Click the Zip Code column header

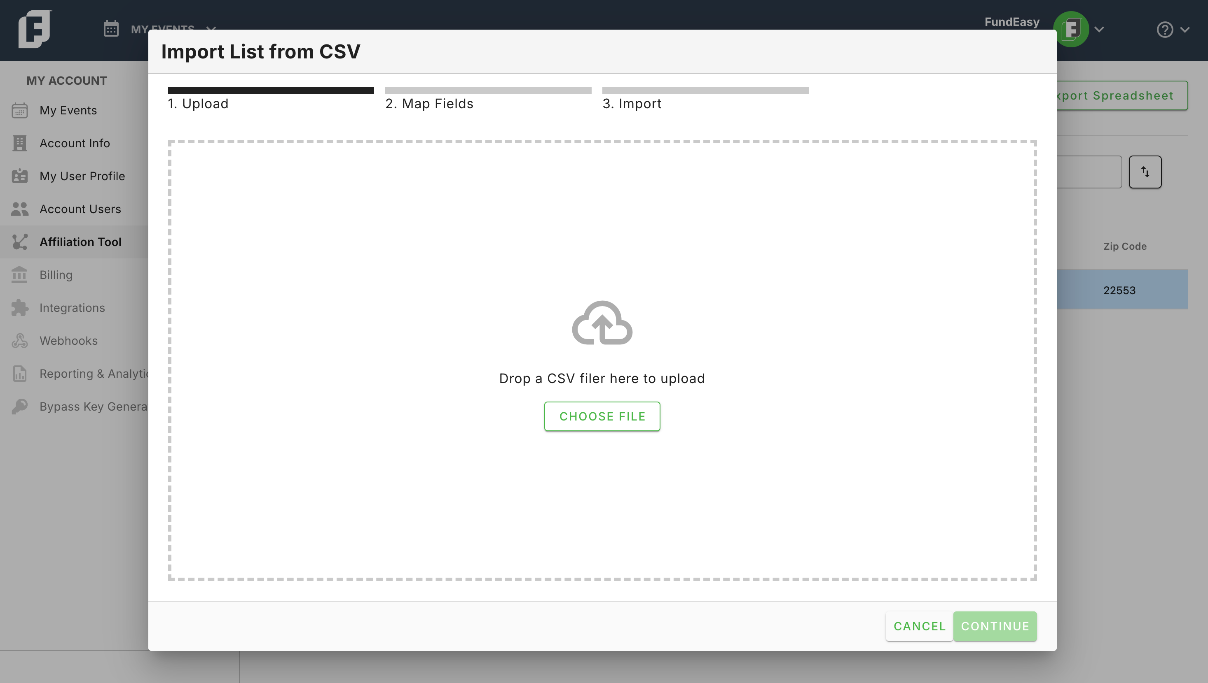tap(1125, 246)
